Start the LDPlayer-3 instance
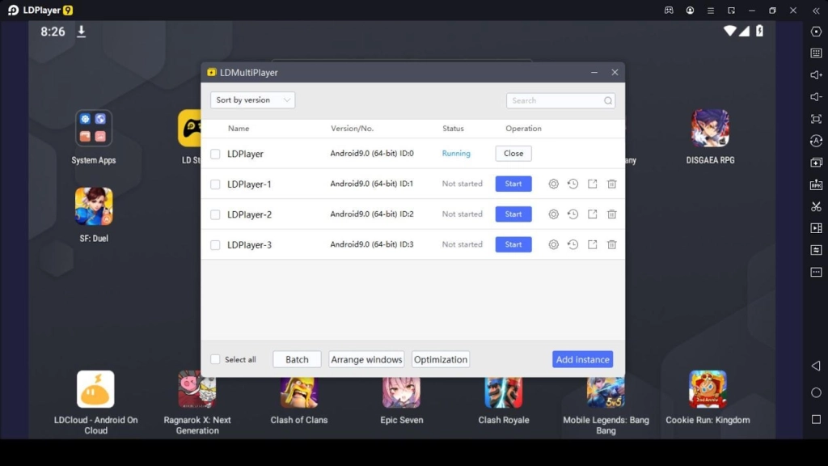 (513, 244)
